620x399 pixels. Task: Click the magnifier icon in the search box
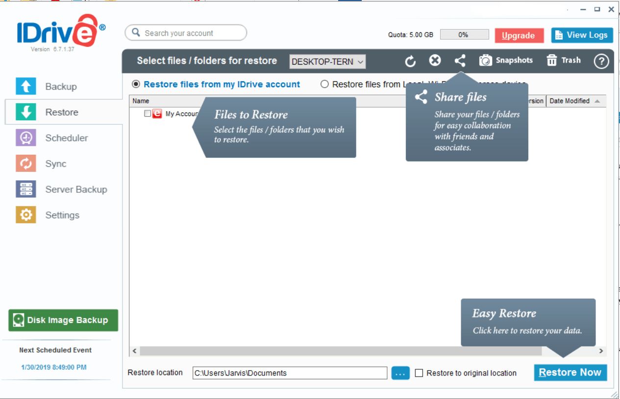136,33
